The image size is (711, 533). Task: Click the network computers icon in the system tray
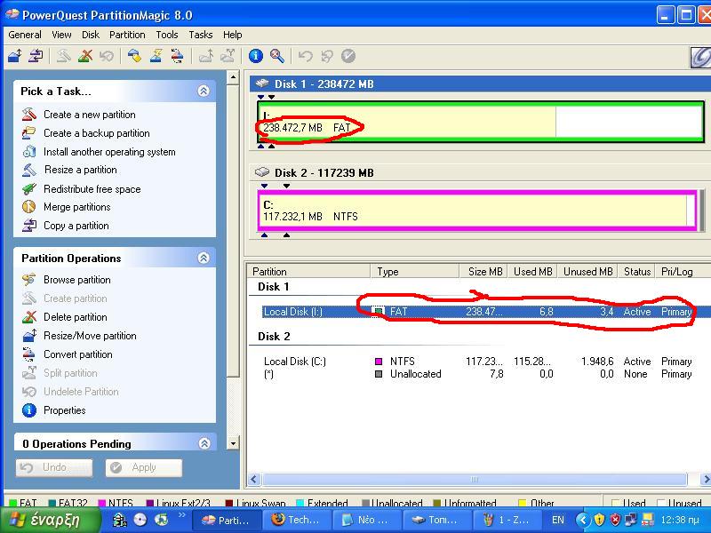click(x=631, y=520)
